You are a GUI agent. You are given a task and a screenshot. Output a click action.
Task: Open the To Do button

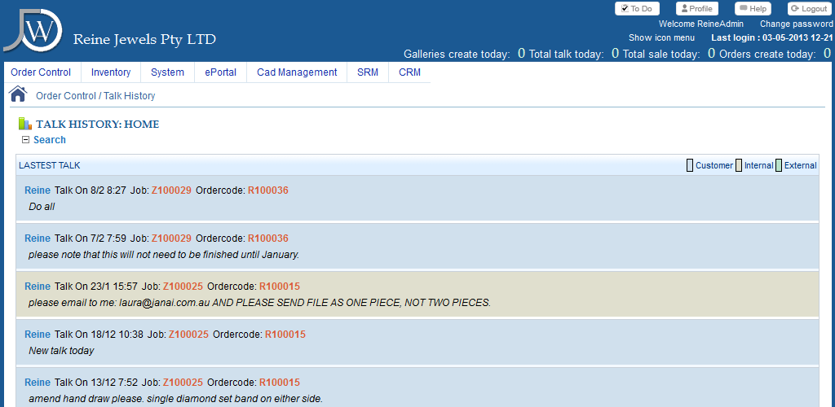point(637,8)
